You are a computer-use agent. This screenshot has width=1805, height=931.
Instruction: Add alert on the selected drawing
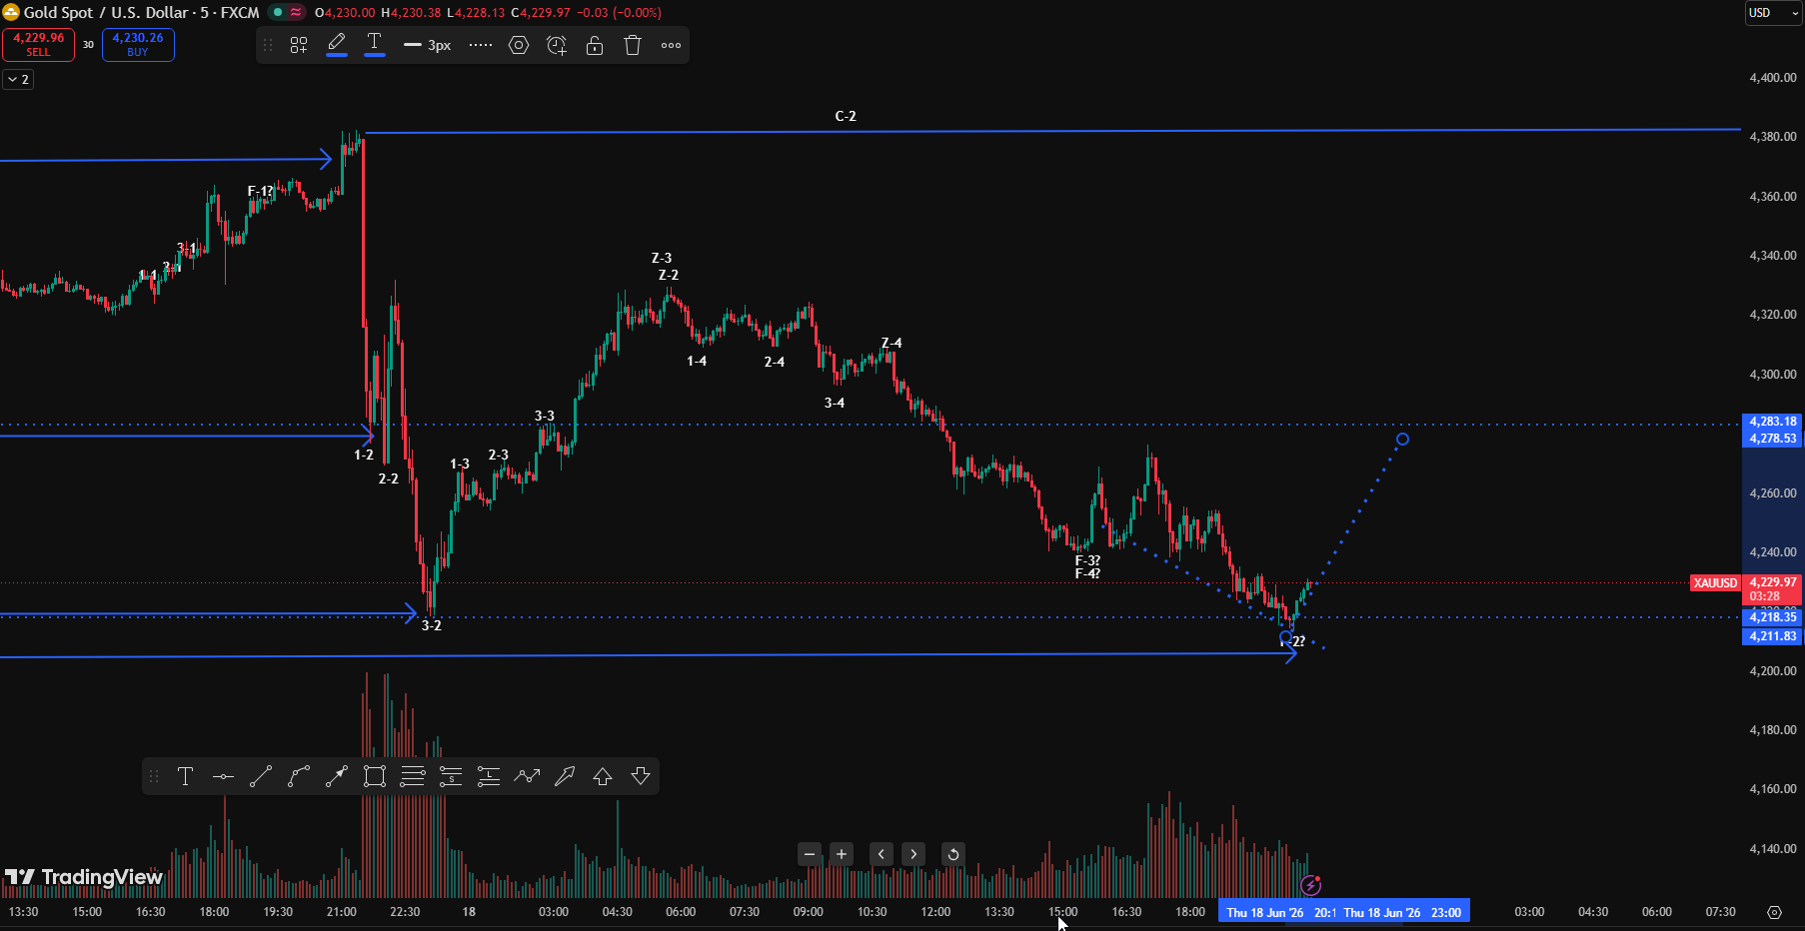coord(557,45)
